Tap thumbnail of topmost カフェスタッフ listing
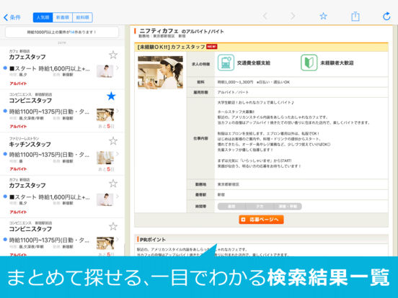The width and height of the screenshot is (398, 298). pyautogui.click(x=105, y=71)
